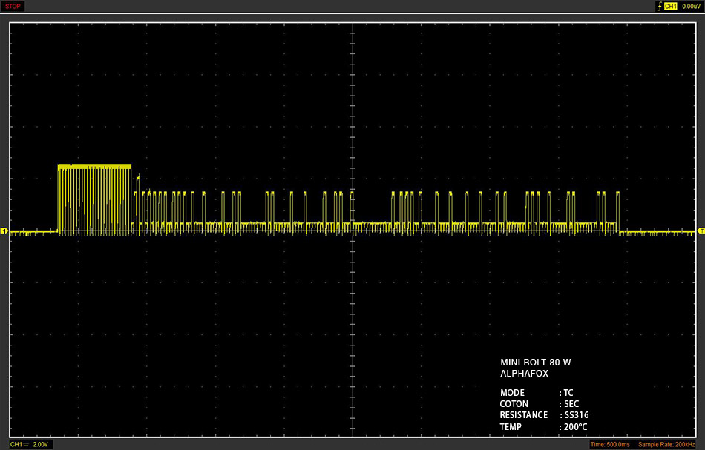Click the yellow CH1 trigger source badge
The image size is (705, 450).
coord(670,6)
